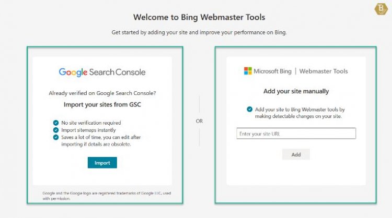Click the Webmaster Tools text in Bing logo
The width and height of the screenshot is (392, 218).
click(x=324, y=71)
